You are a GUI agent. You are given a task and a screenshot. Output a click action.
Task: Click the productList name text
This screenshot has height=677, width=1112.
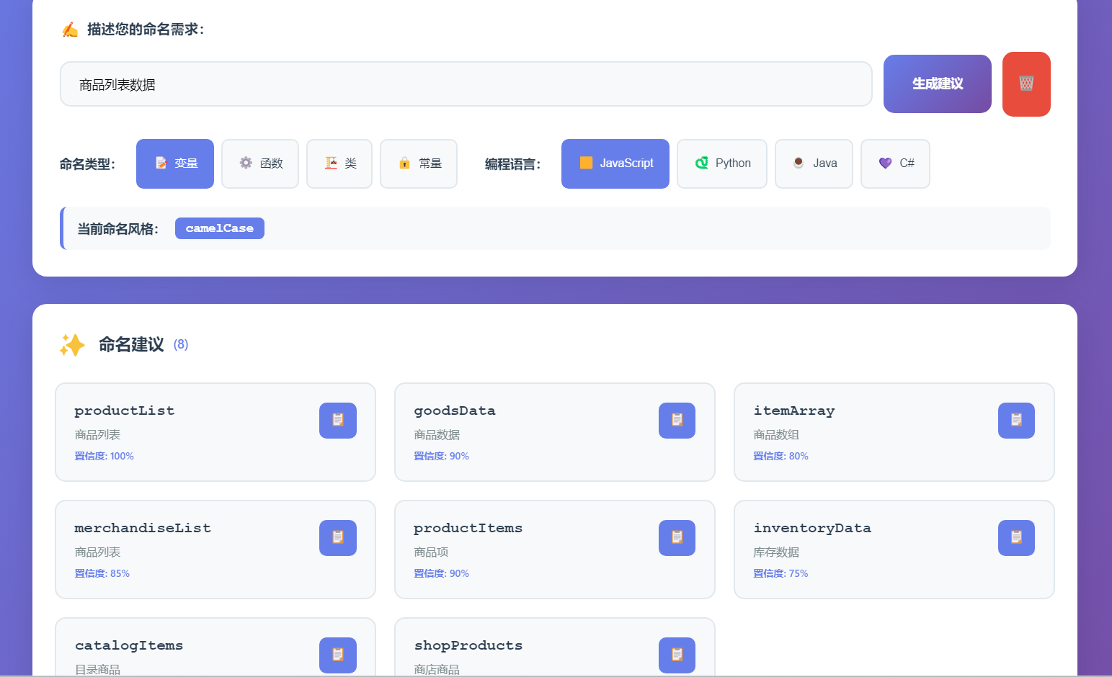pos(125,411)
